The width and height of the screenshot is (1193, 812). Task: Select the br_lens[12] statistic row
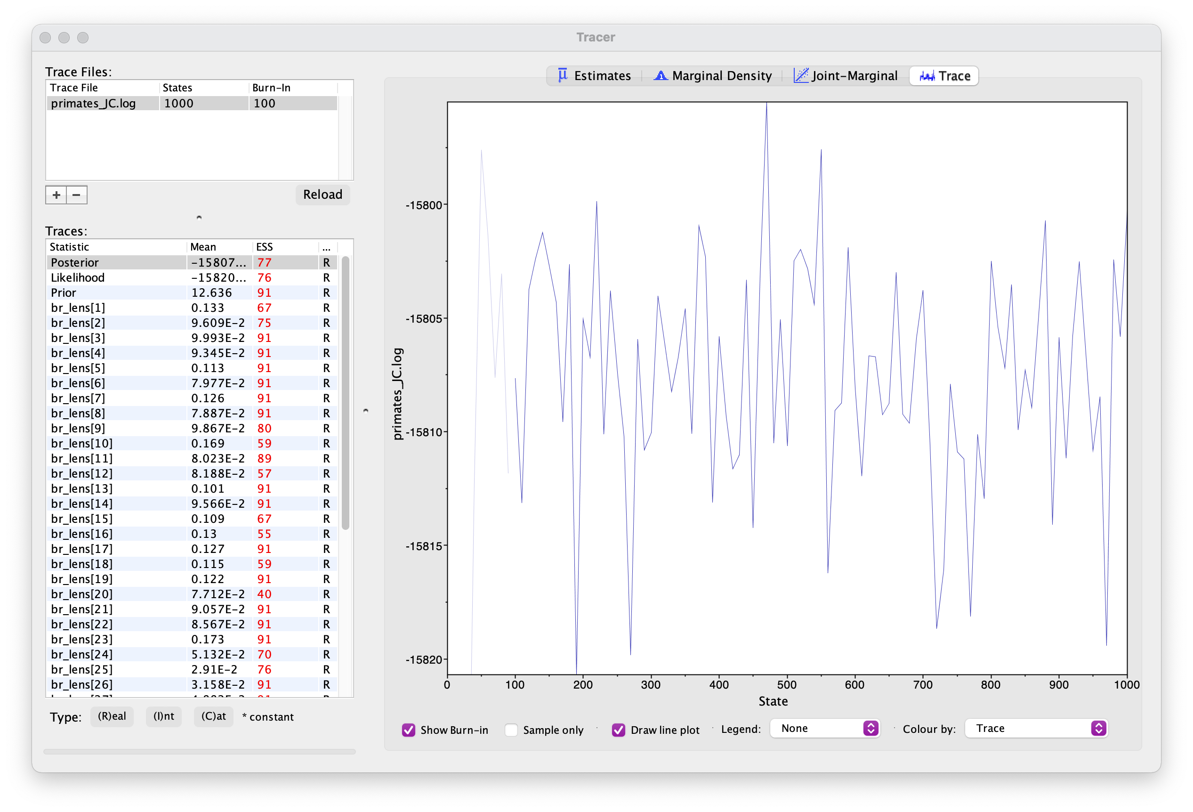tap(192, 473)
